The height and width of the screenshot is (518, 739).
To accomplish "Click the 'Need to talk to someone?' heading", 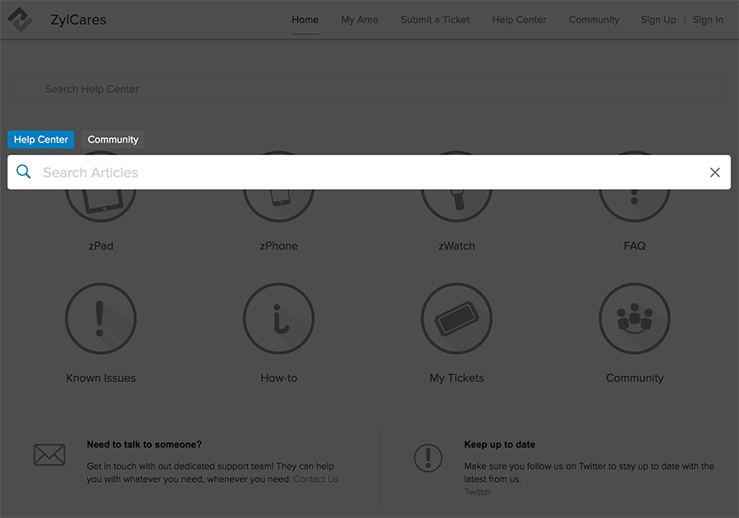I will coord(145,444).
